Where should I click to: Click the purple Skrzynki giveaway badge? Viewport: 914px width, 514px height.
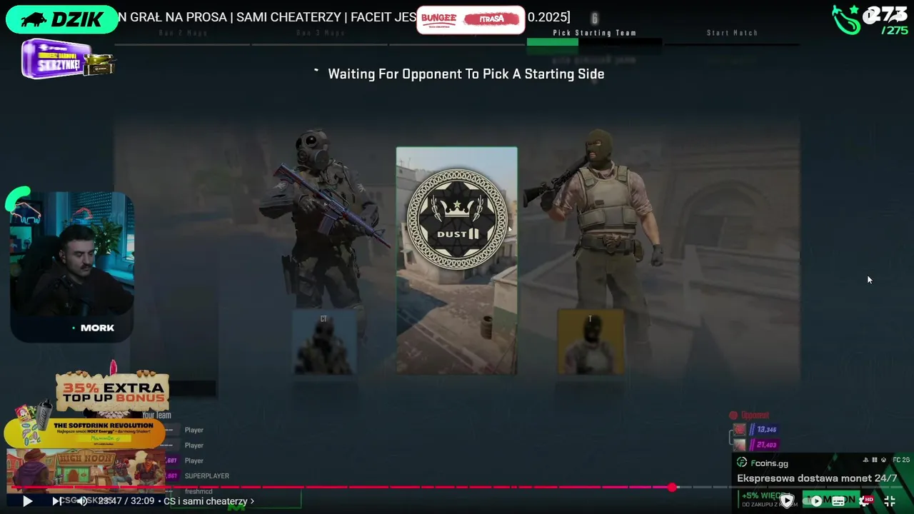pyautogui.click(x=68, y=59)
